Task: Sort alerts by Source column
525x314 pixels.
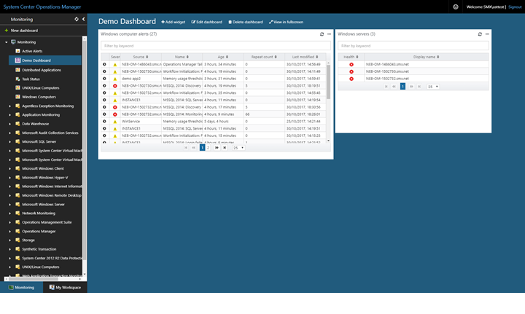Action: coord(141,57)
